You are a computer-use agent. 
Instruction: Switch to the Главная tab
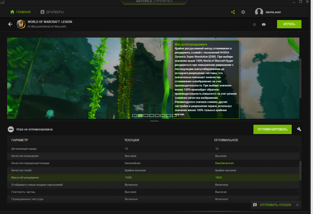coord(20,12)
